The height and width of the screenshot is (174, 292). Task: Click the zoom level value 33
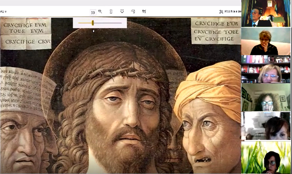pos(93,13)
